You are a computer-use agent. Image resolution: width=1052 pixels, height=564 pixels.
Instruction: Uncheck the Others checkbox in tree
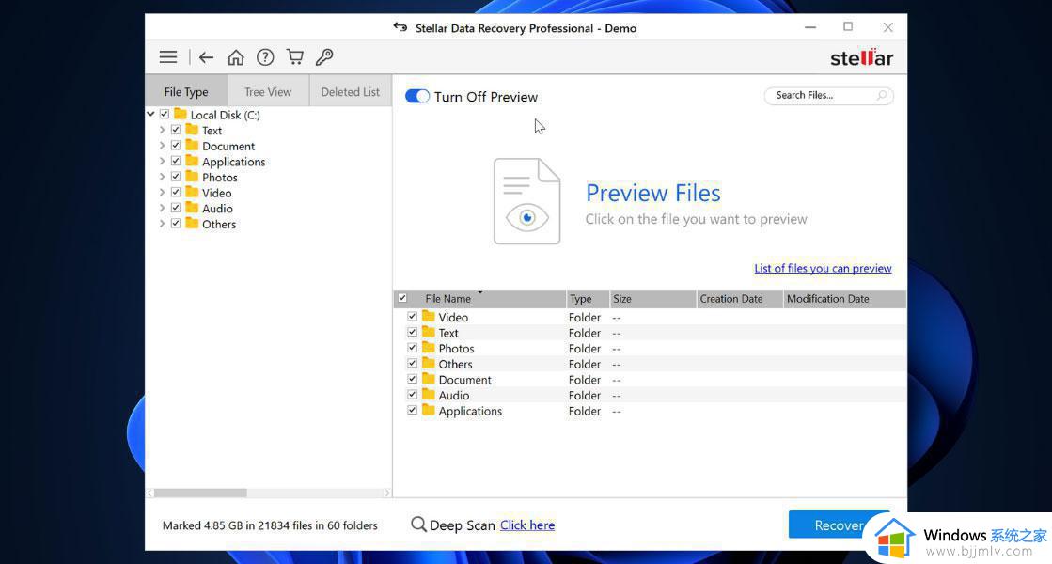(176, 224)
